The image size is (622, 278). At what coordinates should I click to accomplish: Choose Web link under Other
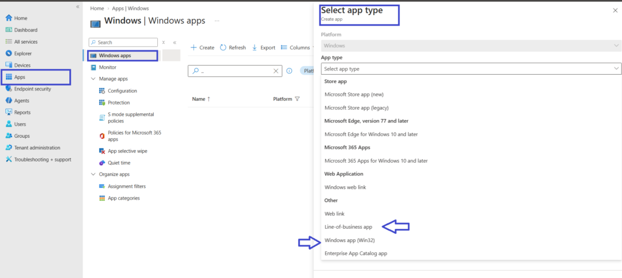[335, 214]
